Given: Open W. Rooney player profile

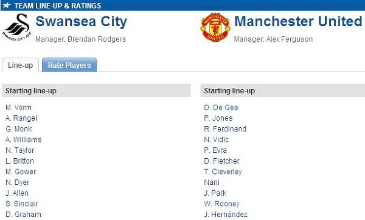Looking at the screenshot, I should click(221, 204).
